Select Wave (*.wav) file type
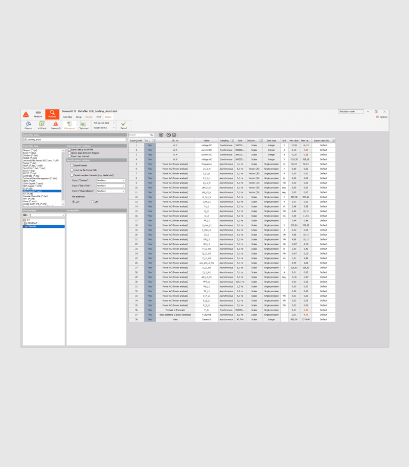Image resolution: width=409 pixels, height=467 pixels. point(30,201)
